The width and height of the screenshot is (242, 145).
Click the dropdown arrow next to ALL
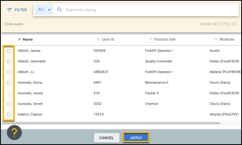[49, 10]
